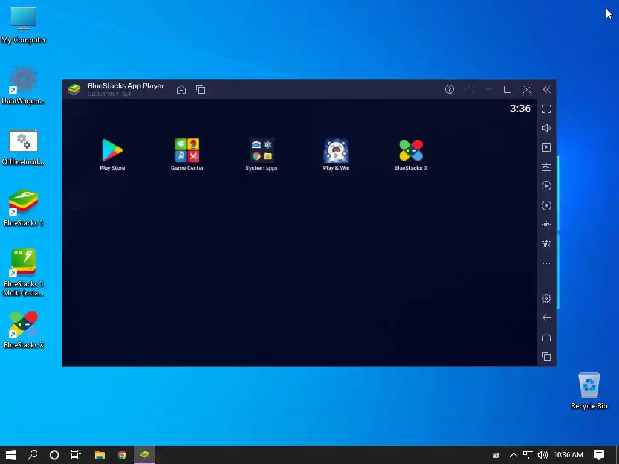This screenshot has height=464, width=619.
Task: Open BlueStacks help question mark icon
Action: tap(449, 89)
